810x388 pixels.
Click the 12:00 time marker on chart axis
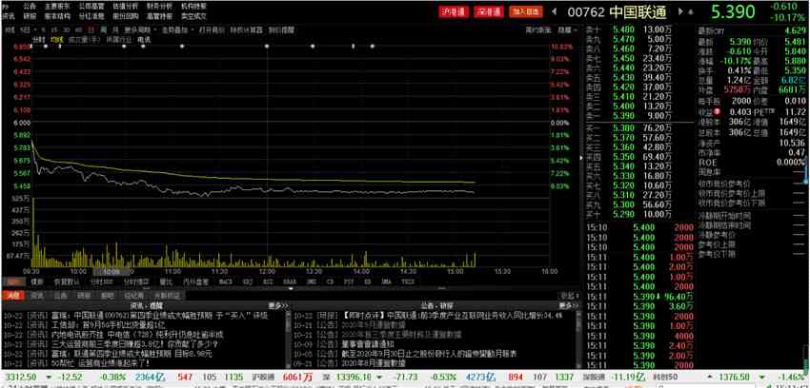267,271
